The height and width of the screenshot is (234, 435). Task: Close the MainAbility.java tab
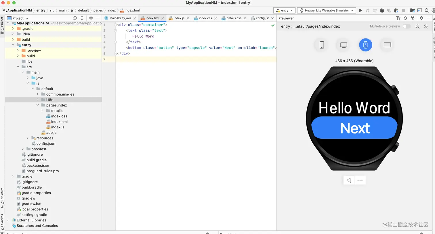pyautogui.click(x=135, y=18)
